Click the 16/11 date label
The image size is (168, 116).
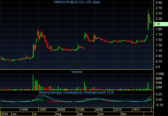136,110
